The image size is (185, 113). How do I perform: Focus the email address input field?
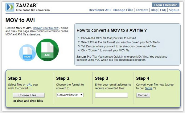pos(111,95)
